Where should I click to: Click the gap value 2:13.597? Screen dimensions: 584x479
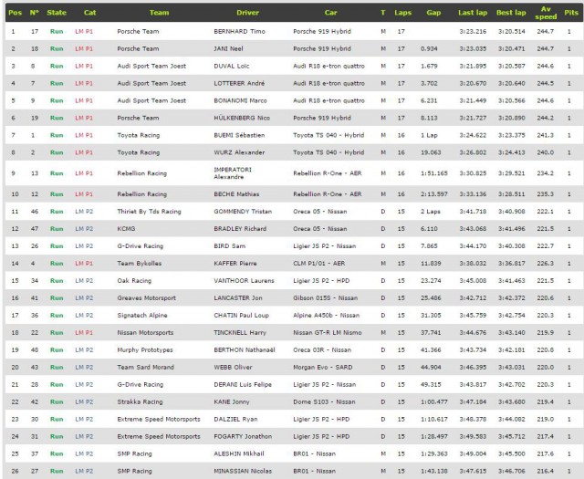(434, 194)
